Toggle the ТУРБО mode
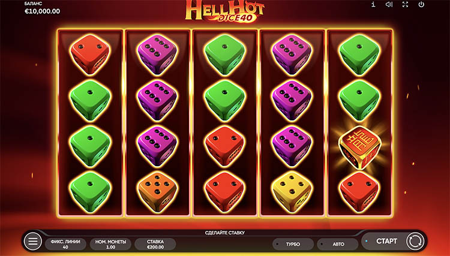 [x=293, y=244]
